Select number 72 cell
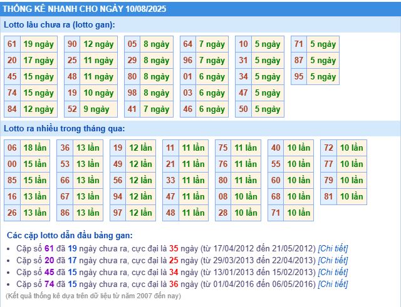 click(328, 148)
